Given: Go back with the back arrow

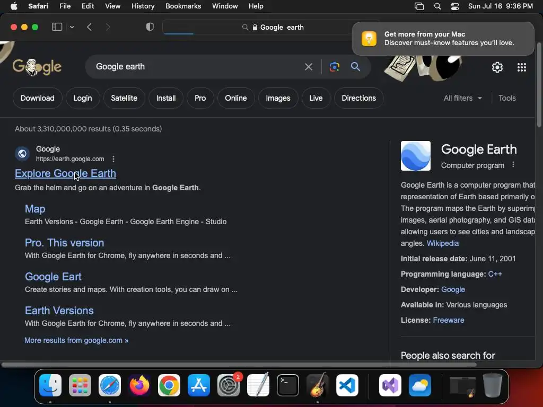Looking at the screenshot, I should pos(89,27).
